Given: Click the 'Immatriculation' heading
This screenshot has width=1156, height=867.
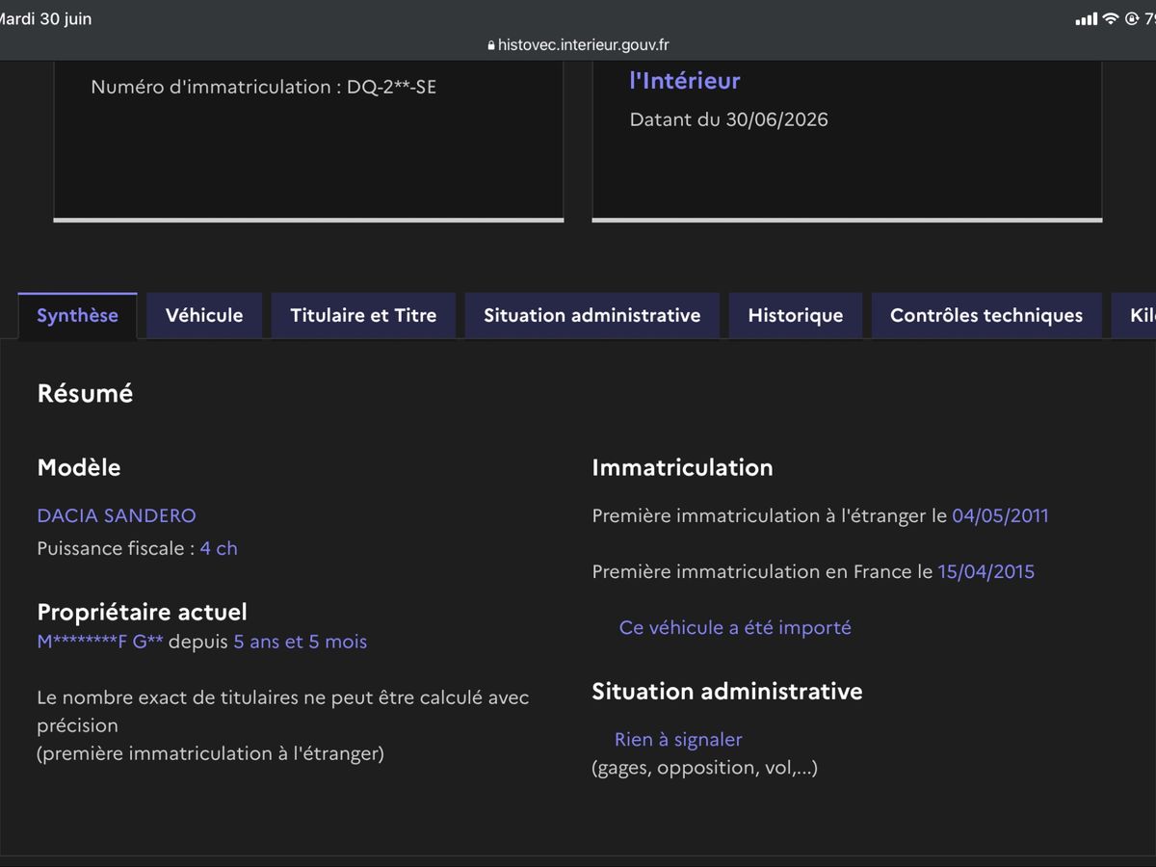Looking at the screenshot, I should (x=682, y=467).
